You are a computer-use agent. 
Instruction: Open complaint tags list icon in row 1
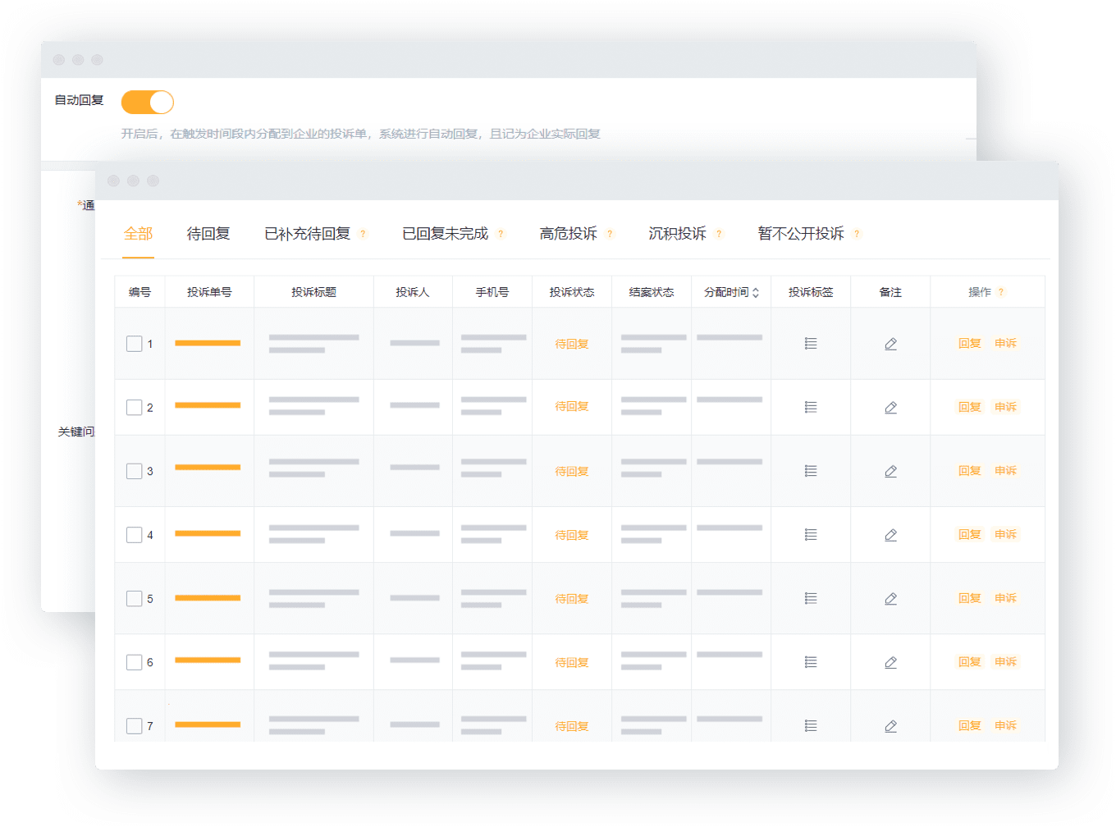[x=811, y=344]
